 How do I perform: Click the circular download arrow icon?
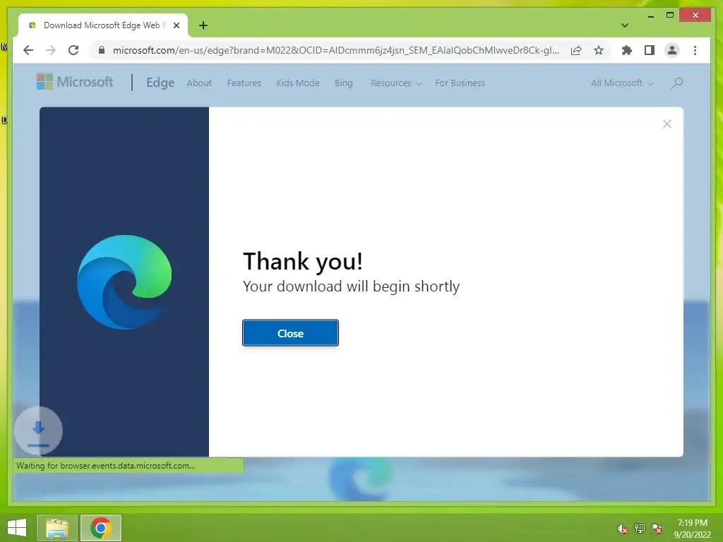click(38, 431)
